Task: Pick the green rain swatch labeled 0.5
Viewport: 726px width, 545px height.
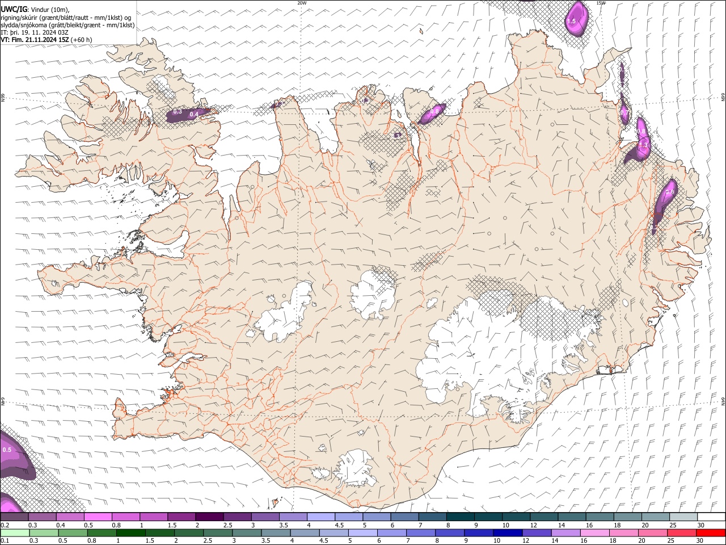Action: (x=73, y=533)
